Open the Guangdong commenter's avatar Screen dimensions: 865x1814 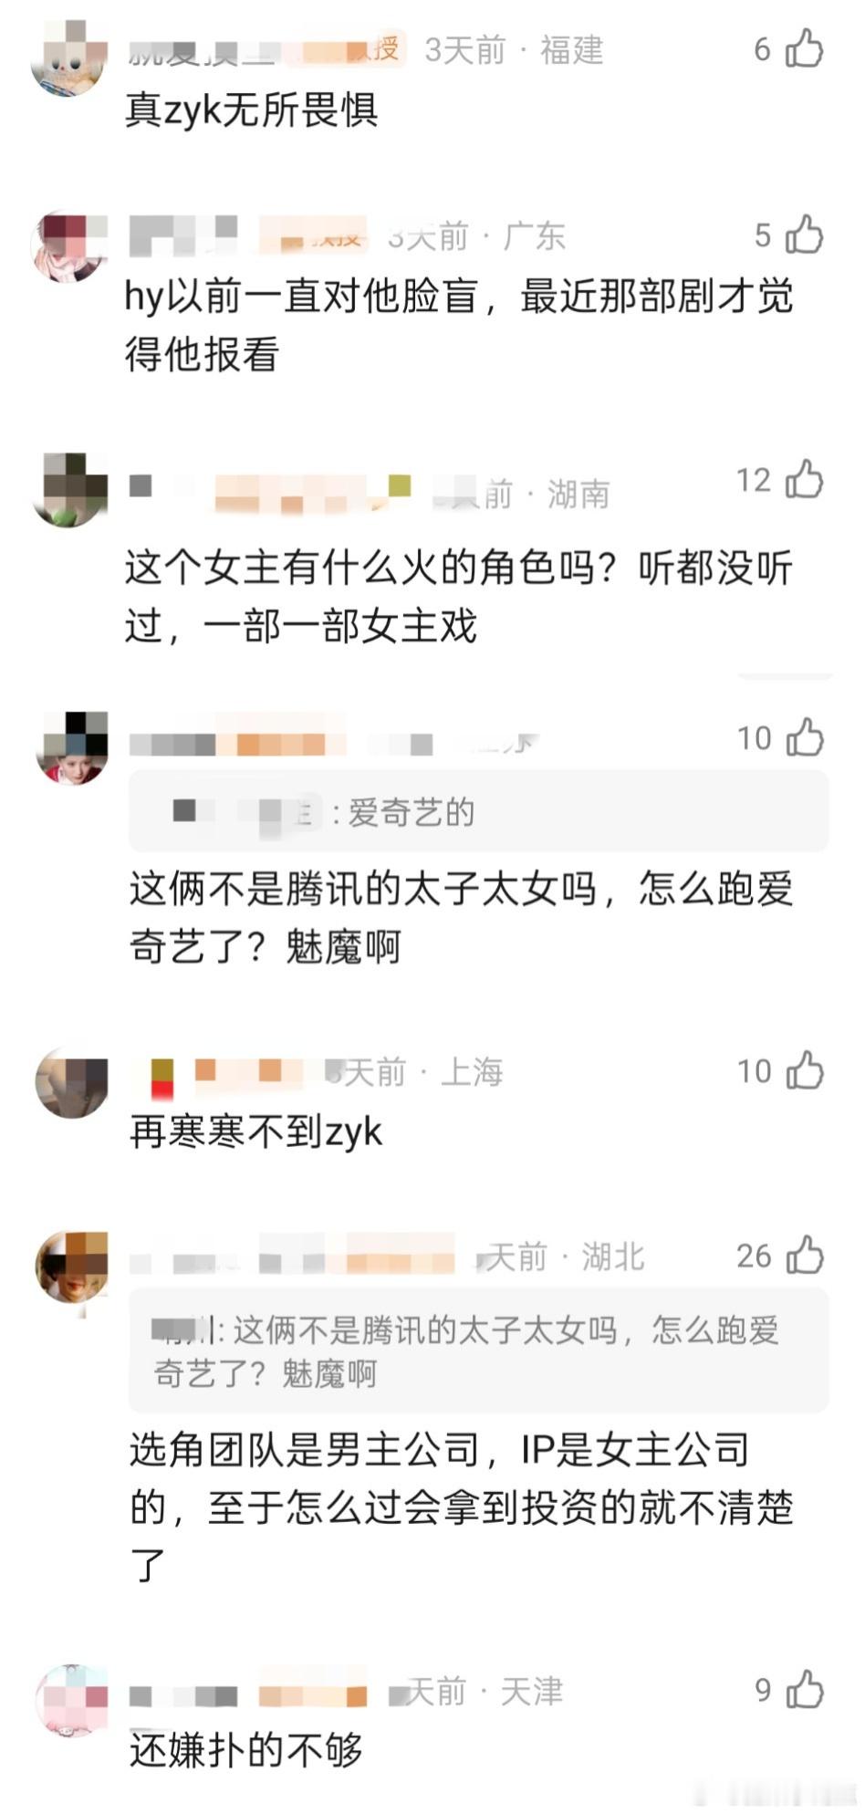click(71, 245)
